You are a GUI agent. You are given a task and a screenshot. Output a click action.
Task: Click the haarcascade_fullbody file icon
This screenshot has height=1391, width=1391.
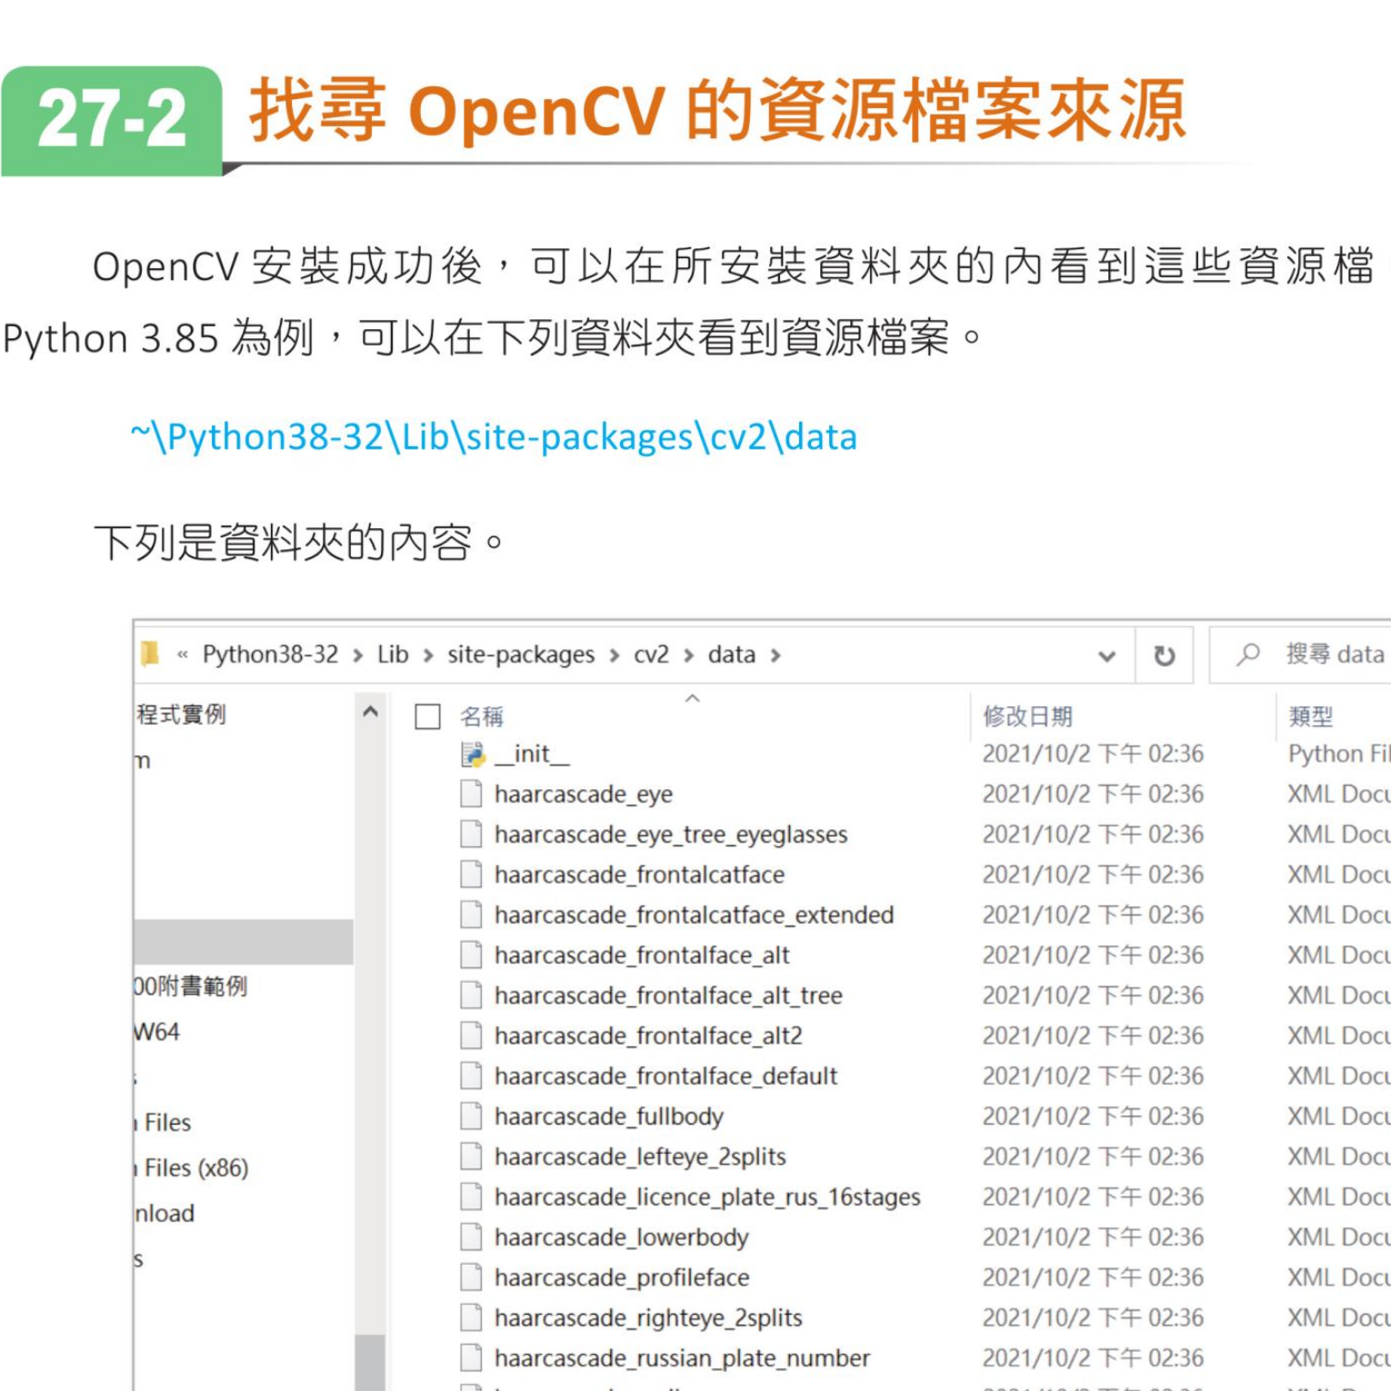click(471, 1116)
